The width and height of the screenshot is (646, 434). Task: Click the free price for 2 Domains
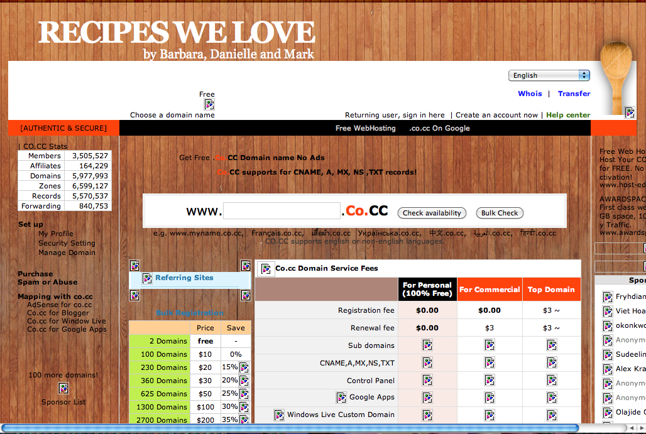coord(205,341)
